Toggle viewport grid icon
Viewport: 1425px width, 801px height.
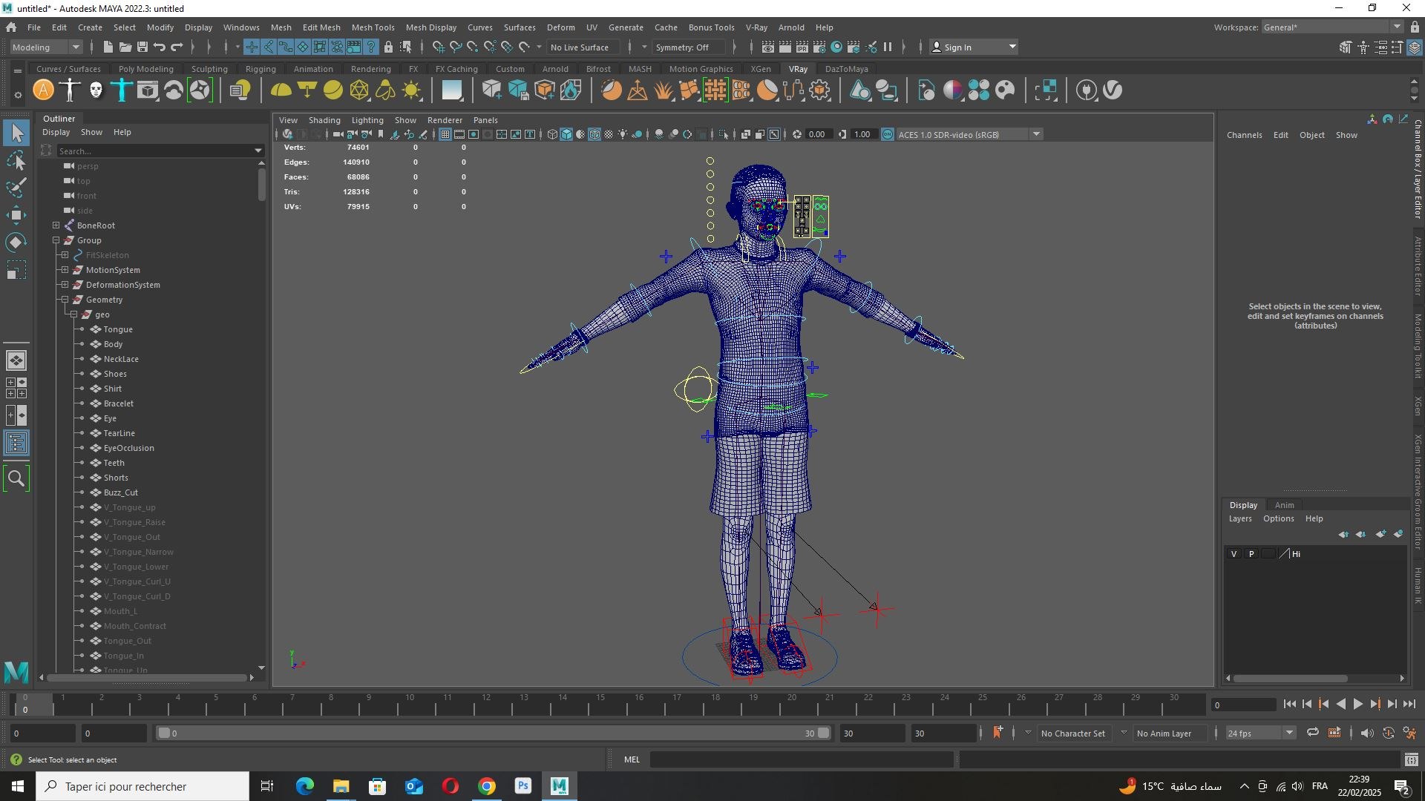tap(445, 134)
